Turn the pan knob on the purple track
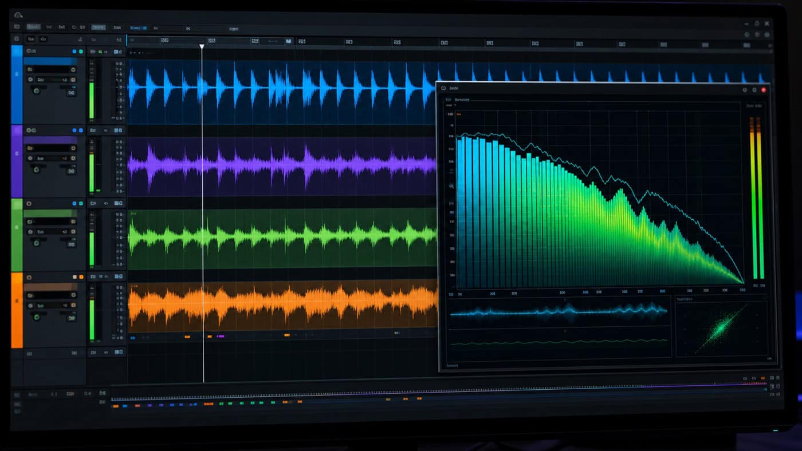The width and height of the screenshot is (802, 451). point(37,169)
